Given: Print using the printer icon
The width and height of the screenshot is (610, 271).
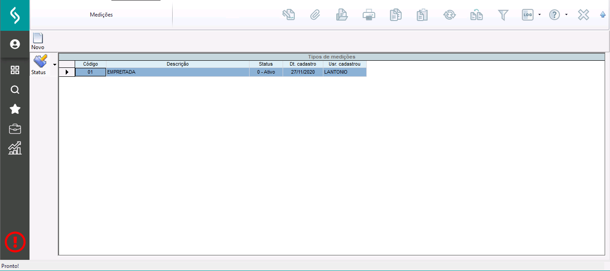Looking at the screenshot, I should click(369, 15).
